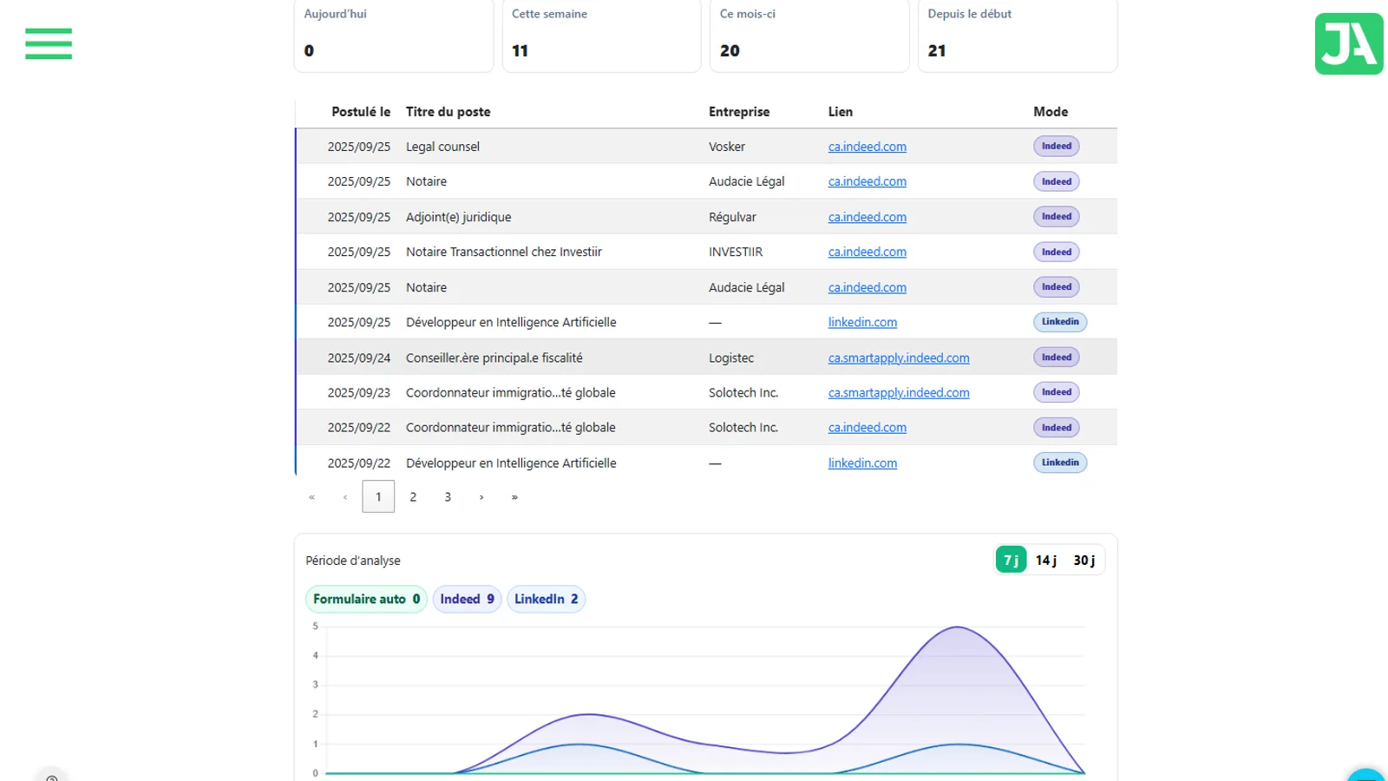Select page 2 in pagination
1388x781 pixels.
pyautogui.click(x=413, y=497)
